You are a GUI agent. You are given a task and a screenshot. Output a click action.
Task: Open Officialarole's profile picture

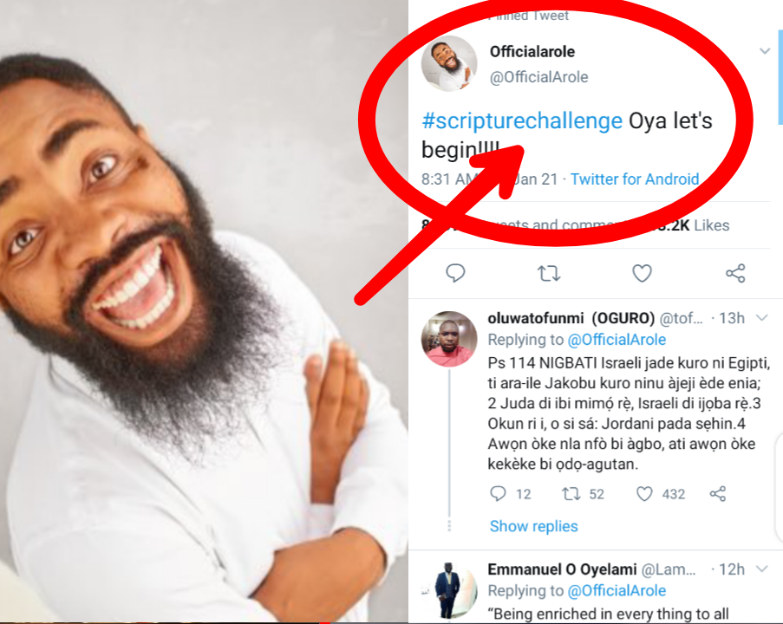pyautogui.click(x=449, y=64)
